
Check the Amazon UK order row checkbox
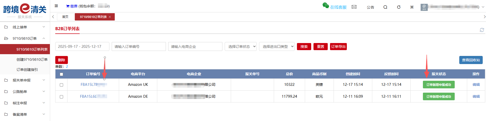click(x=61, y=85)
